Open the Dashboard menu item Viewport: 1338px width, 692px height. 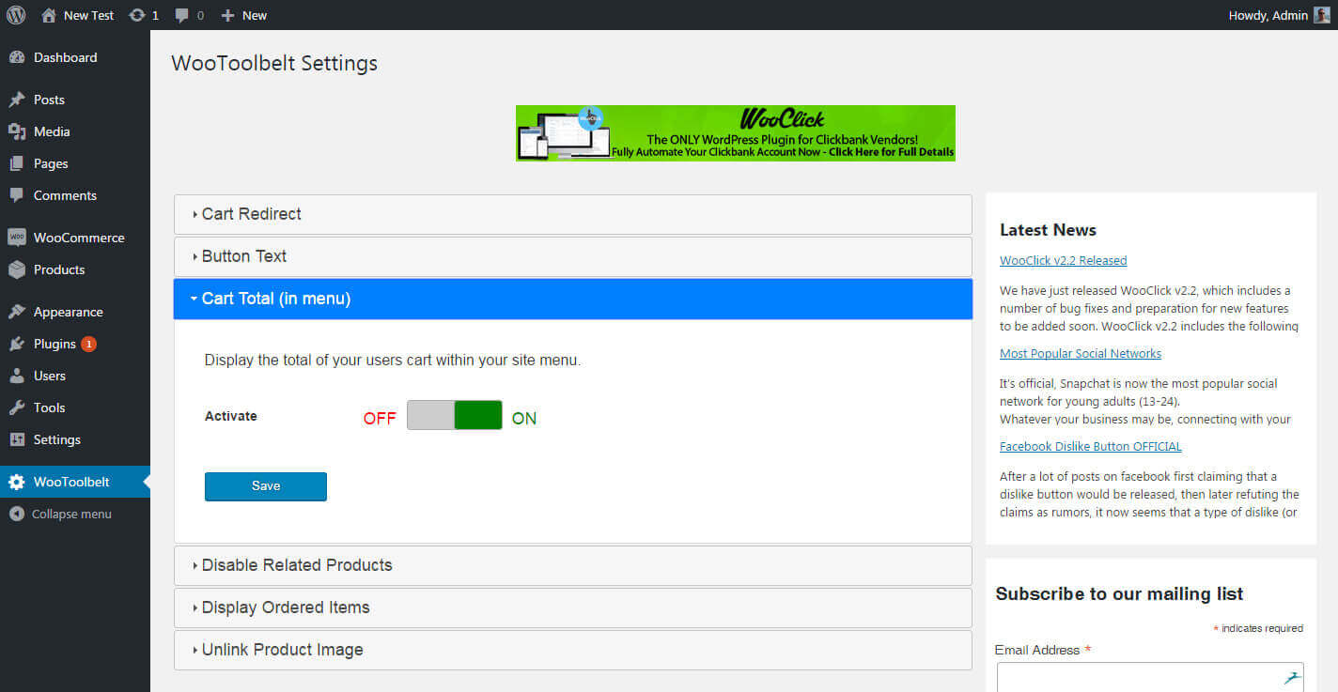click(75, 57)
